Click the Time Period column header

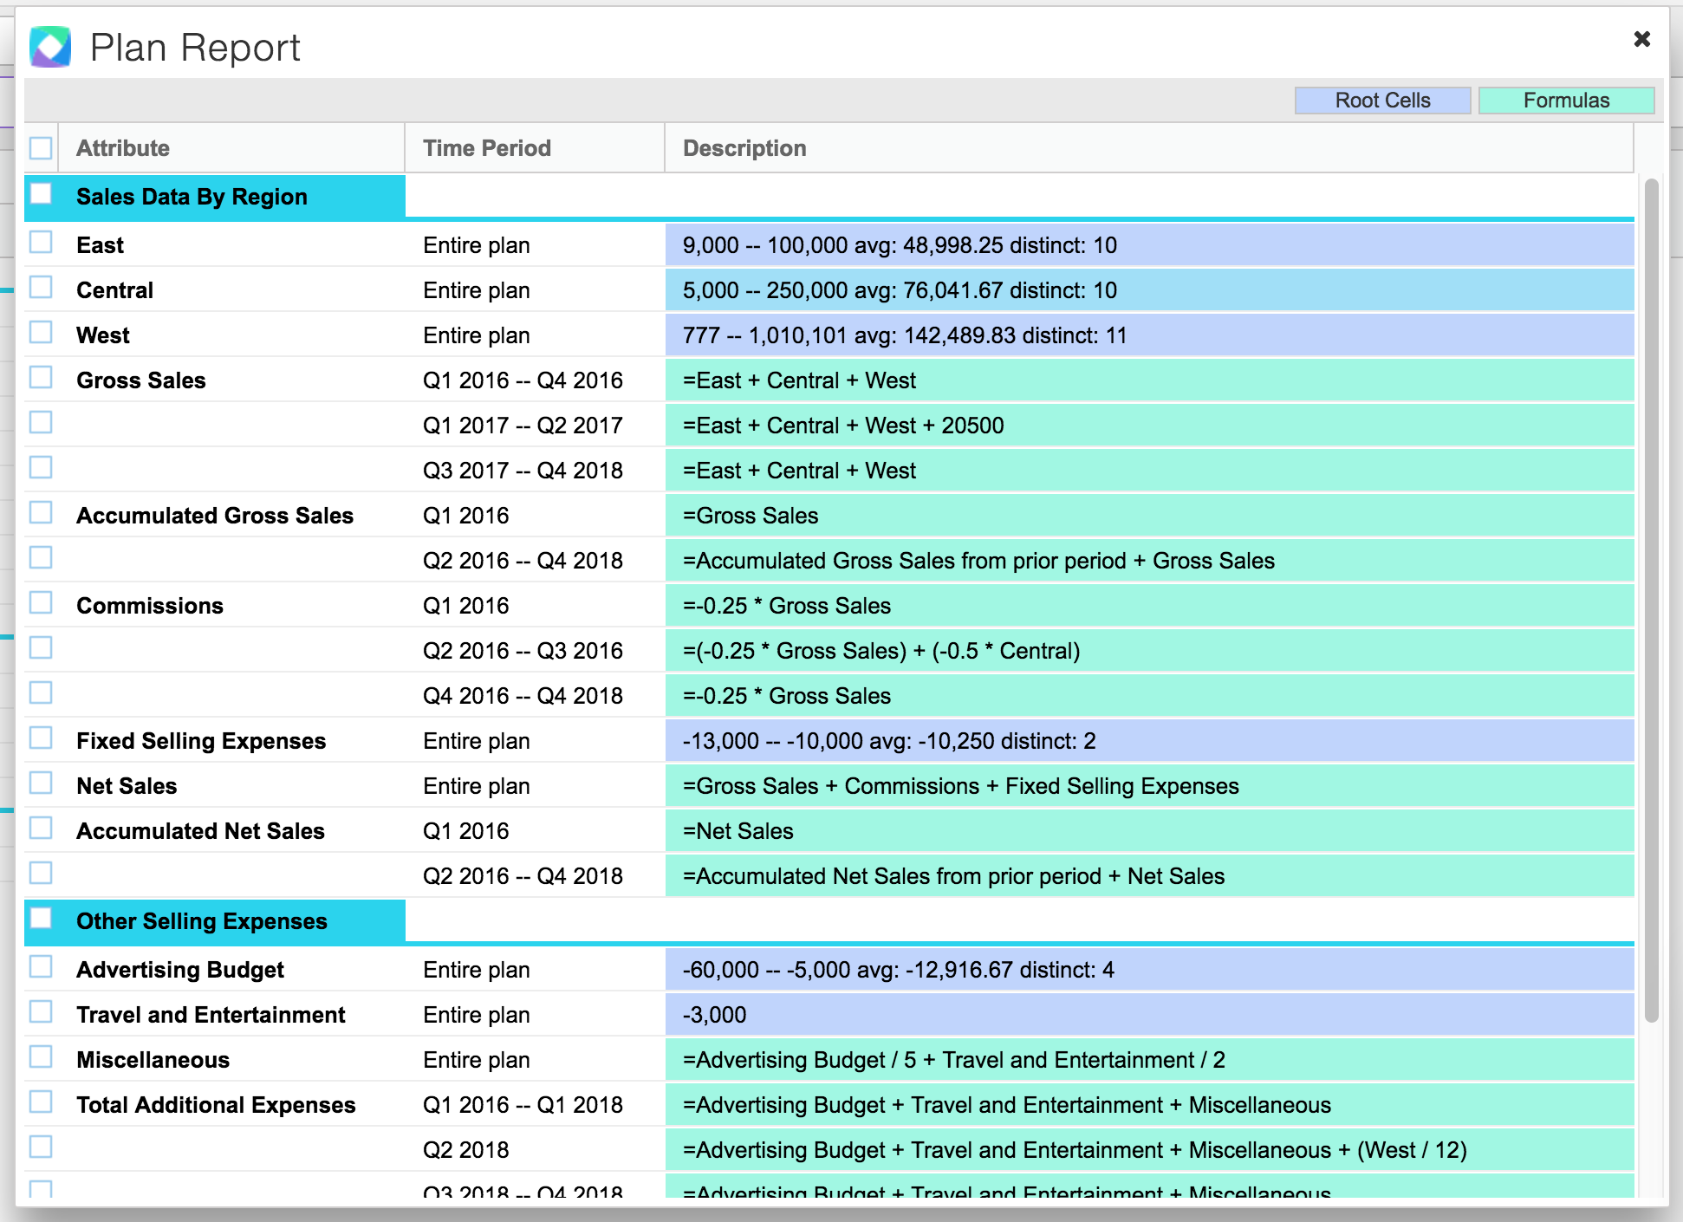(x=486, y=148)
